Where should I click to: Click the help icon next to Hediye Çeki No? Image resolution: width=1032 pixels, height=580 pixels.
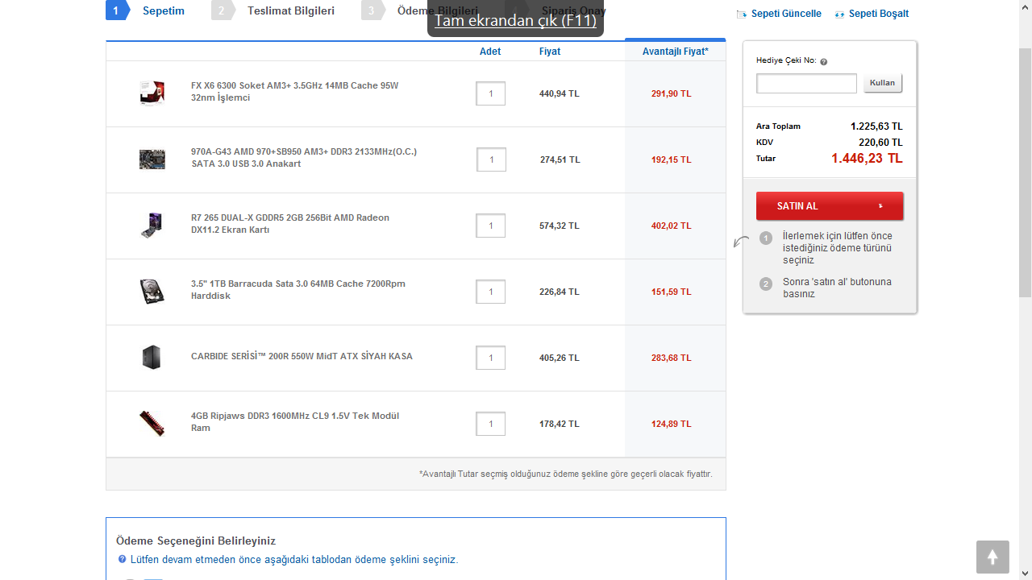[x=823, y=61]
